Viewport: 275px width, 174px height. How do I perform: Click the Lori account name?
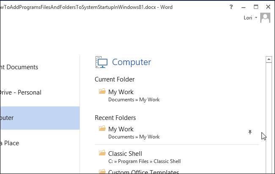pyautogui.click(x=247, y=18)
